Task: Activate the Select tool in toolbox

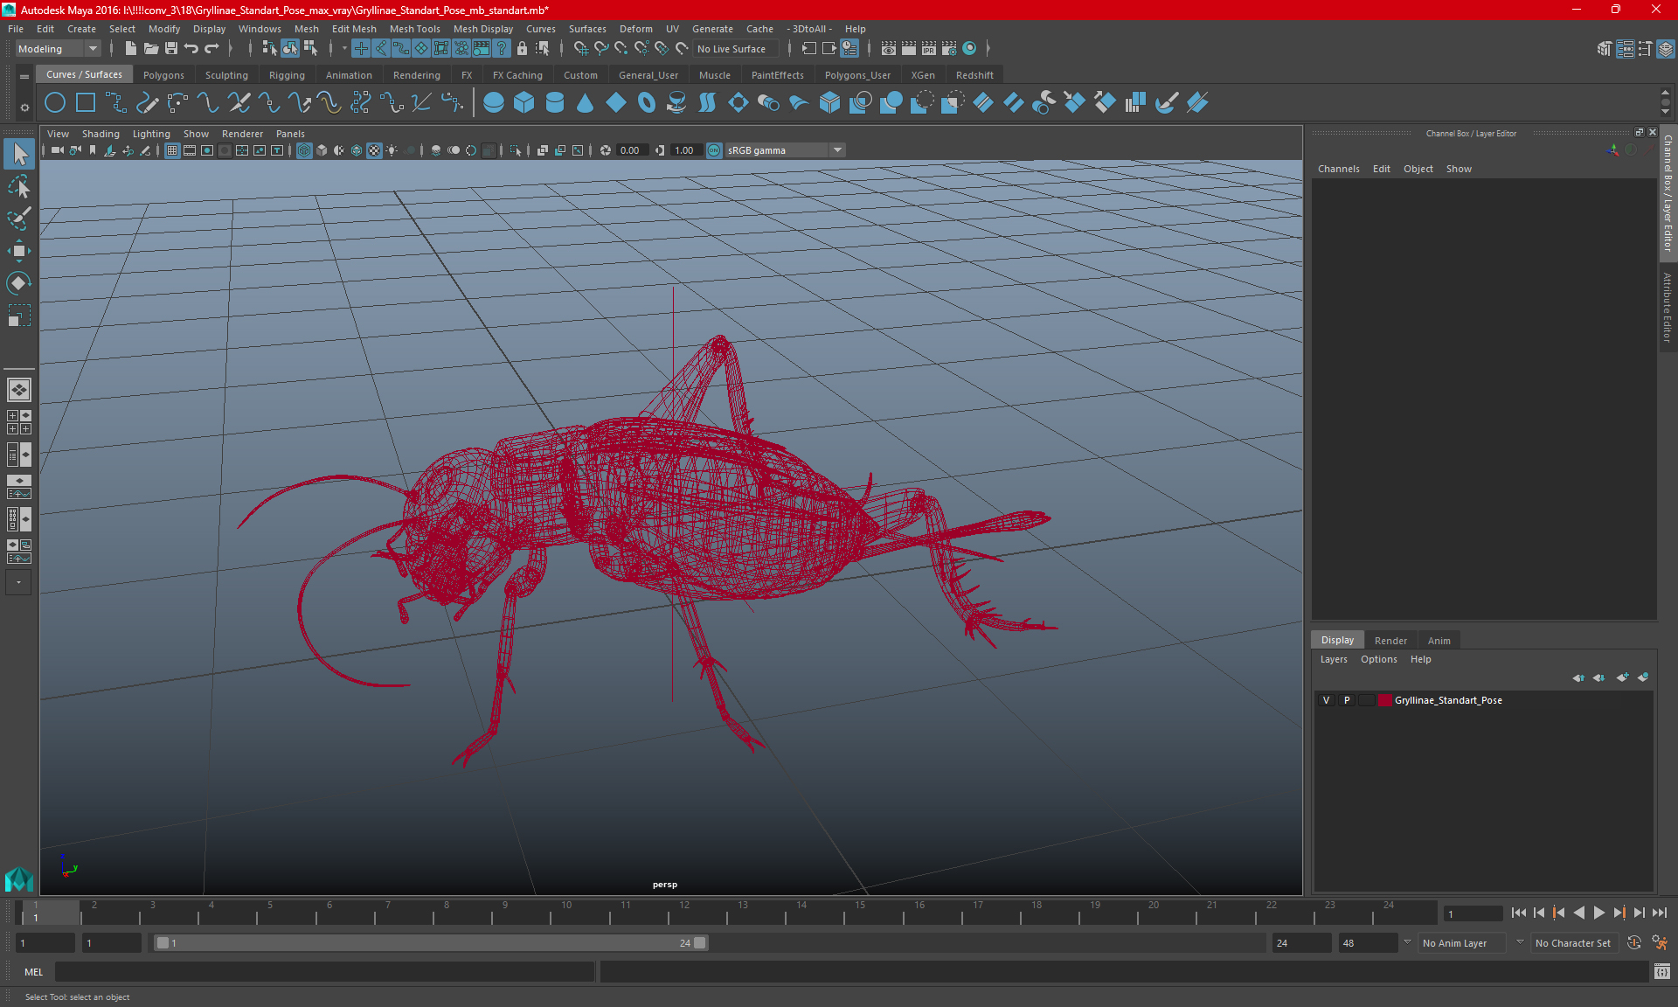Action: tap(19, 155)
